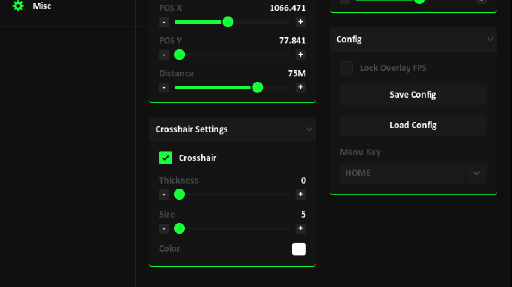Screen dimensions: 512x287
Task: Disable the Crosshair checkbox
Action: [x=166, y=158]
